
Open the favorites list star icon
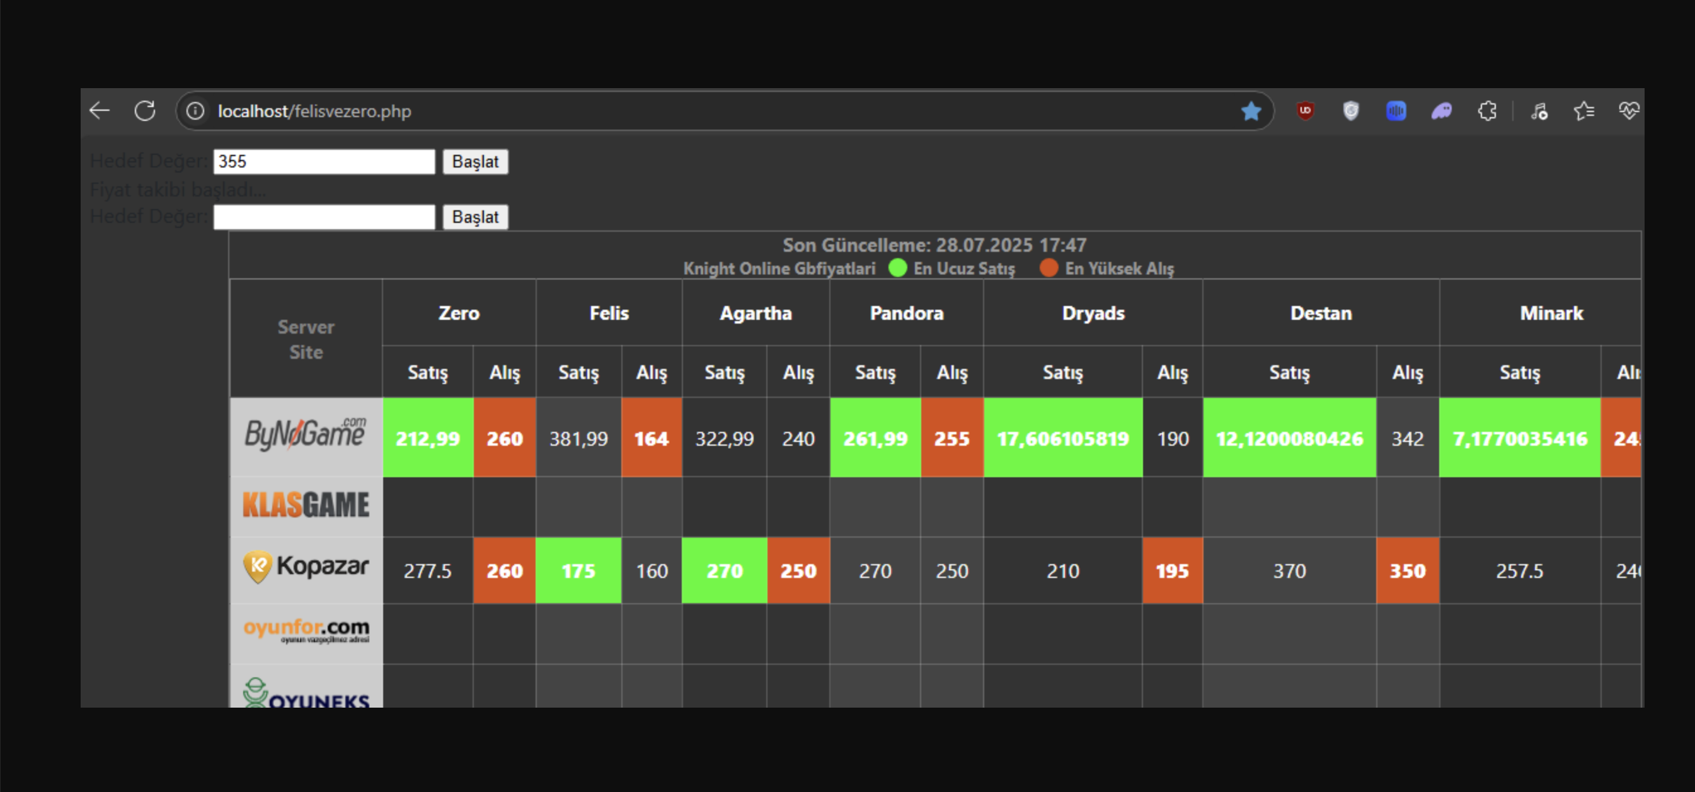coord(1584,111)
